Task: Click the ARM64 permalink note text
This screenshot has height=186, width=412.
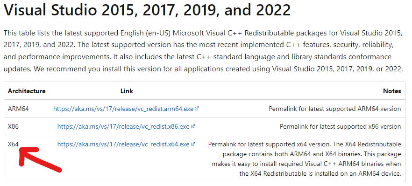Action: pyautogui.click(x=335, y=109)
